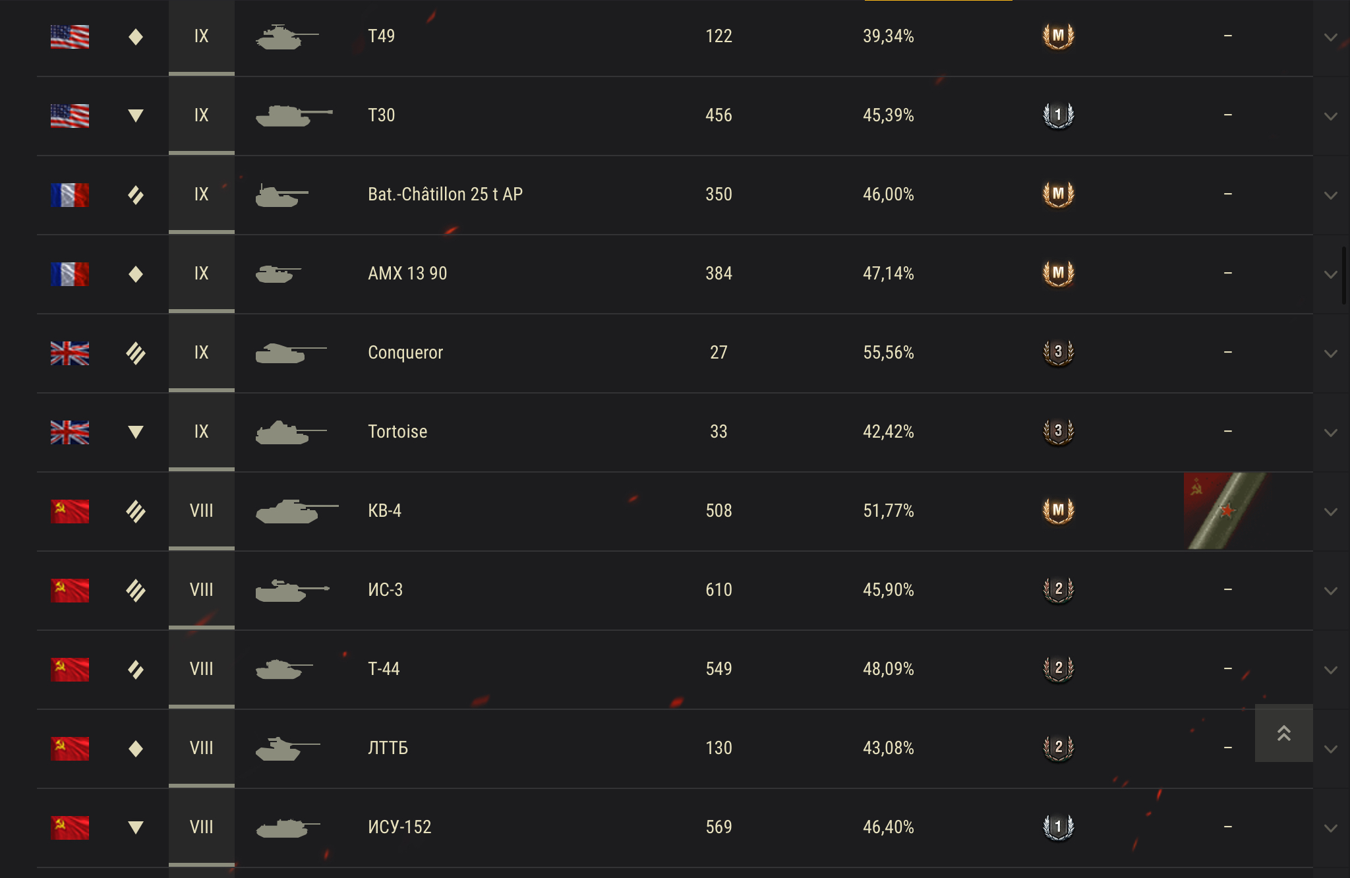Click the Tortoise tank destroyer type icon
The height and width of the screenshot is (878, 1350).
pyautogui.click(x=136, y=432)
